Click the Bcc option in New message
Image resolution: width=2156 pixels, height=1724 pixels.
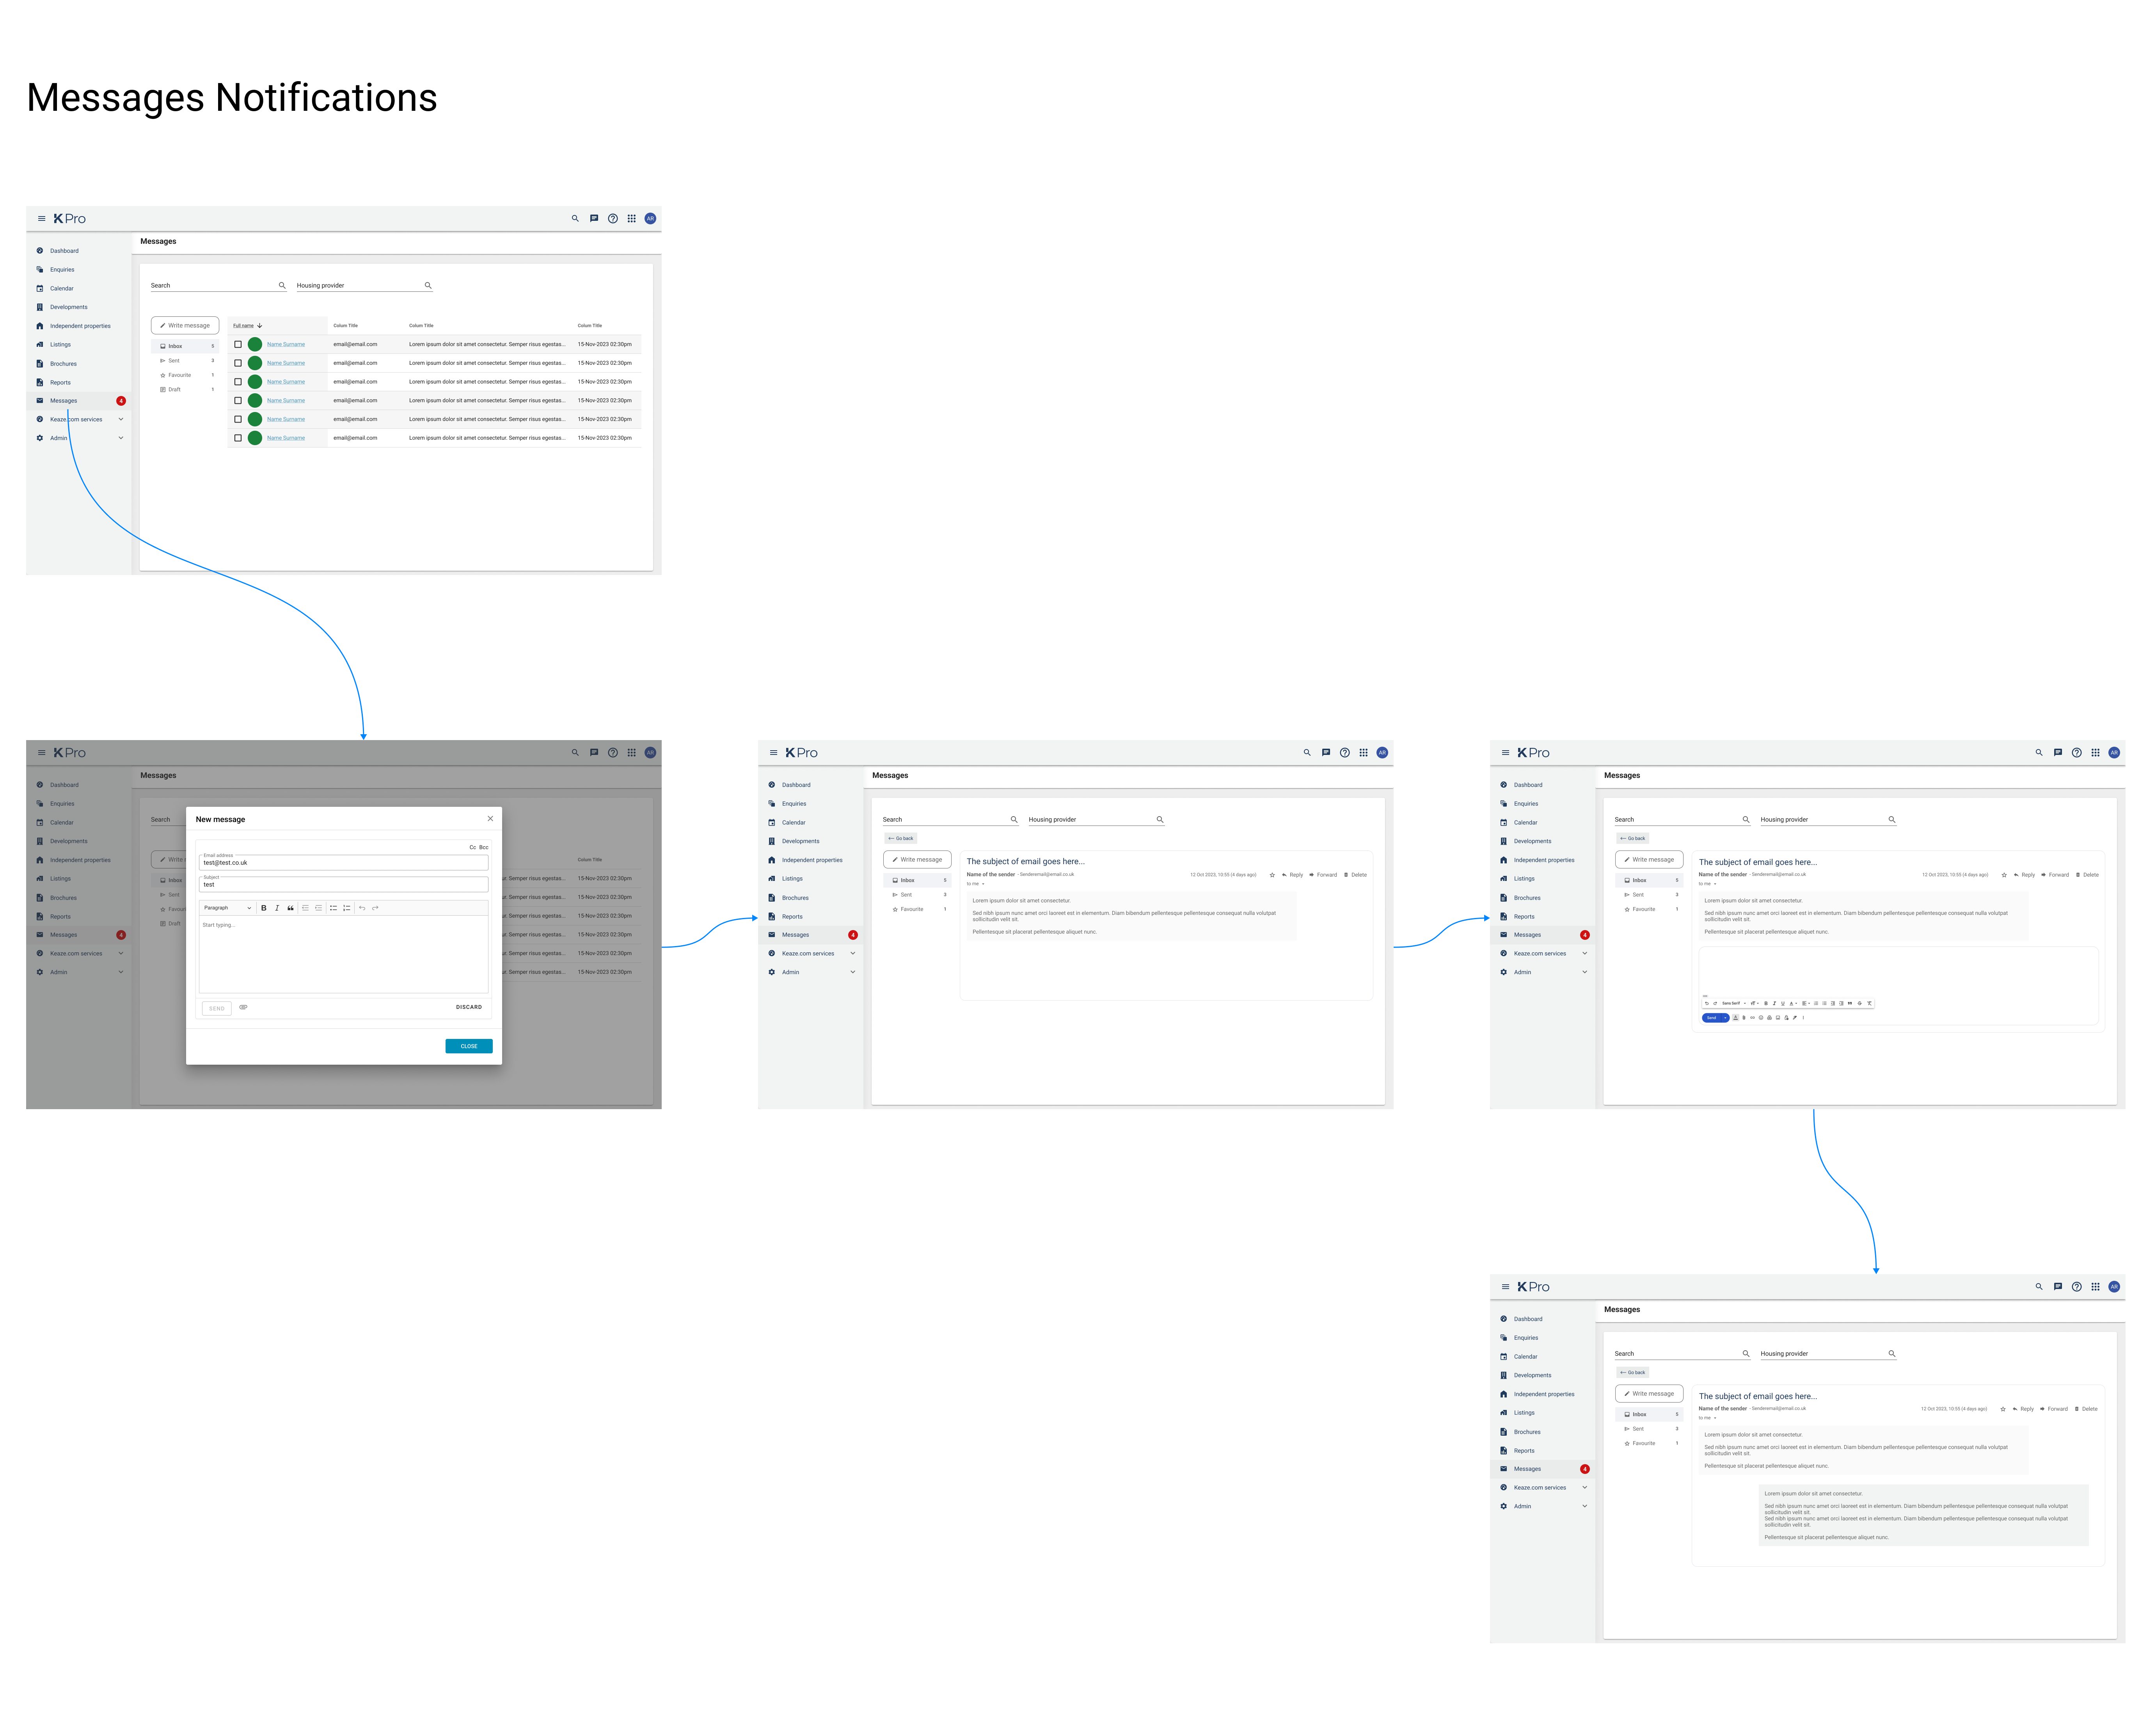pos(484,847)
